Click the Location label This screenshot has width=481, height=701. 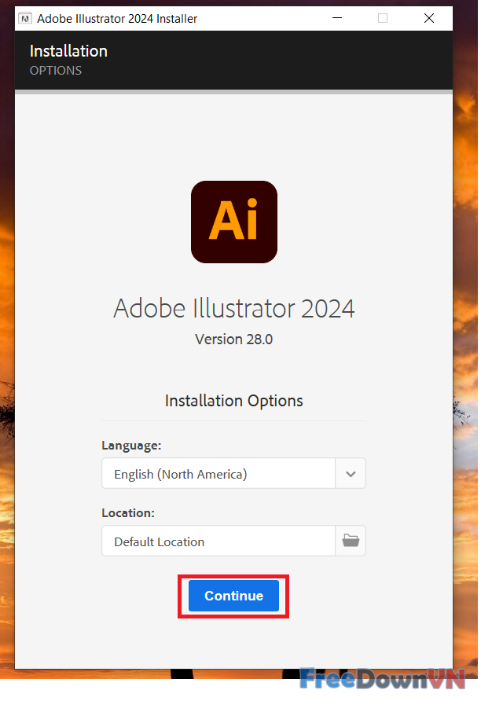pyautogui.click(x=128, y=512)
